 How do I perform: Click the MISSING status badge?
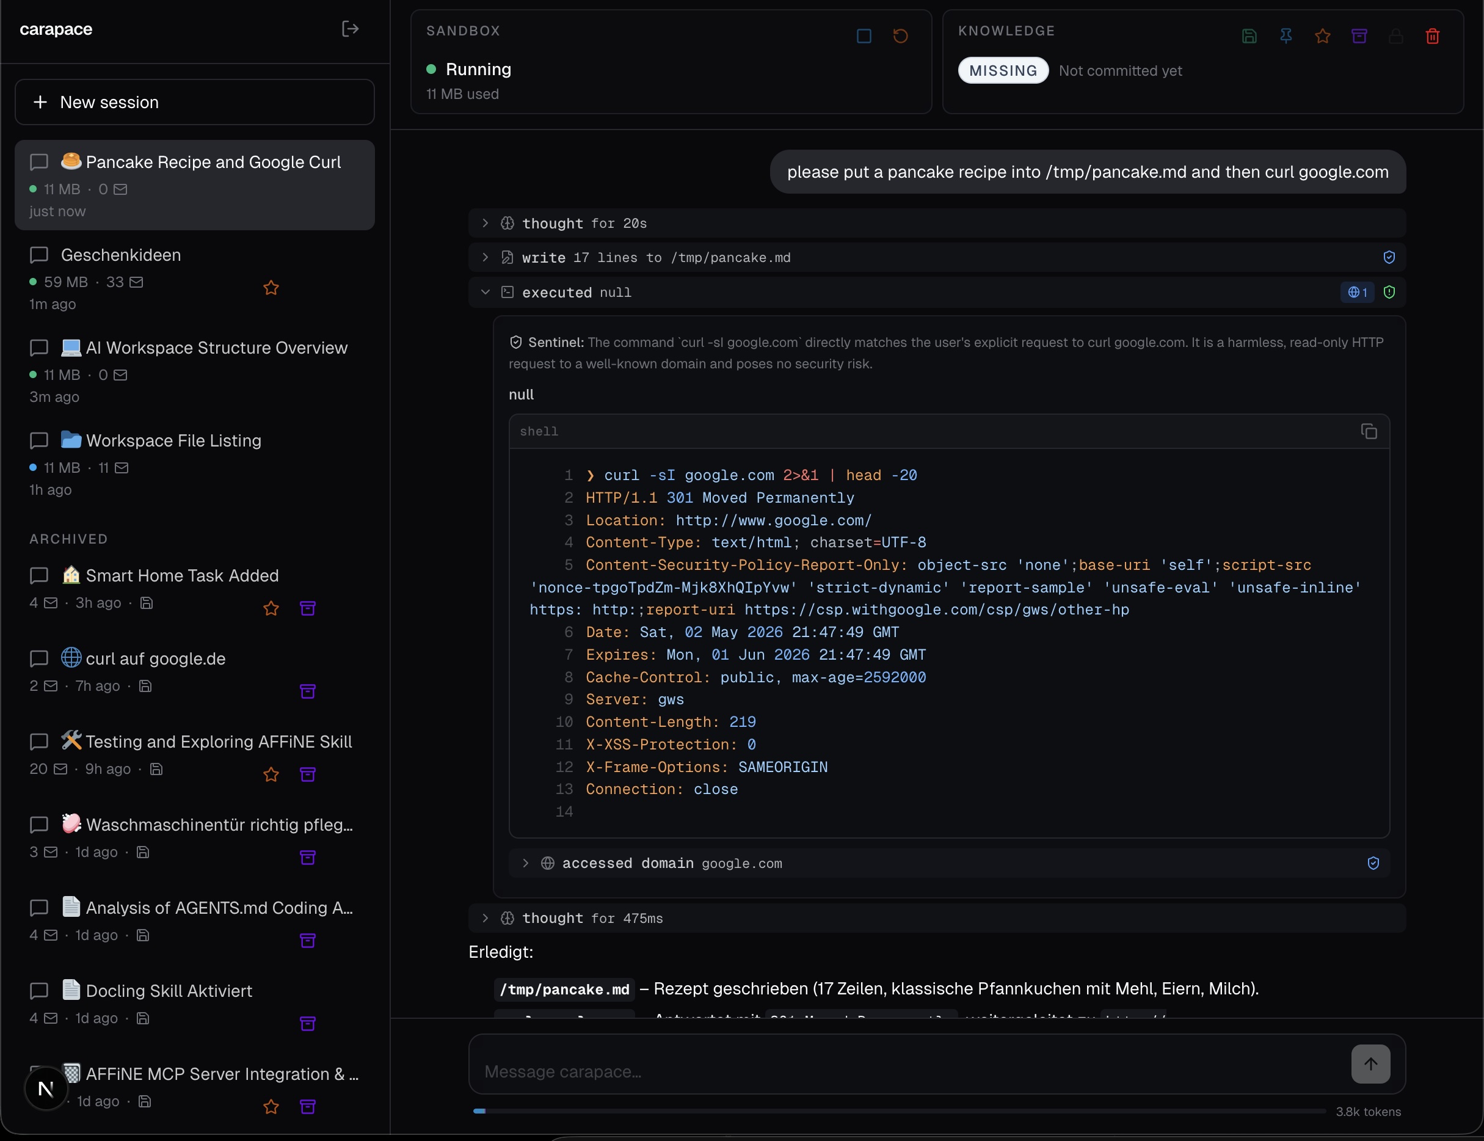click(1003, 71)
